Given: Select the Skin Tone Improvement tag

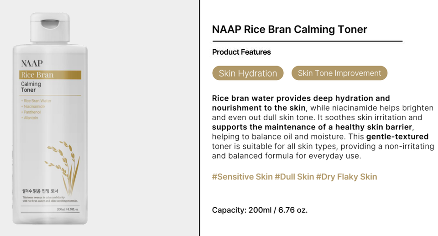Looking at the screenshot, I should point(339,73).
